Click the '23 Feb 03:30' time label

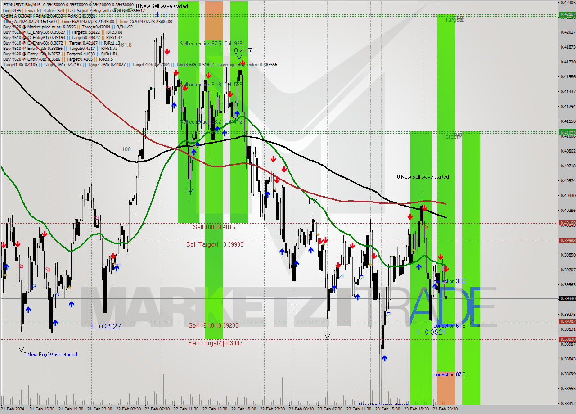click(x=301, y=409)
